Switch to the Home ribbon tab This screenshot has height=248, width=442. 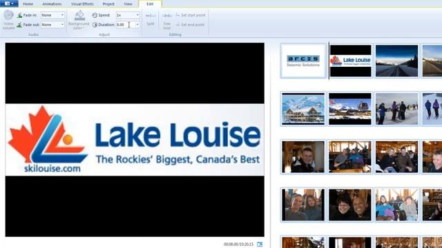pos(28,4)
